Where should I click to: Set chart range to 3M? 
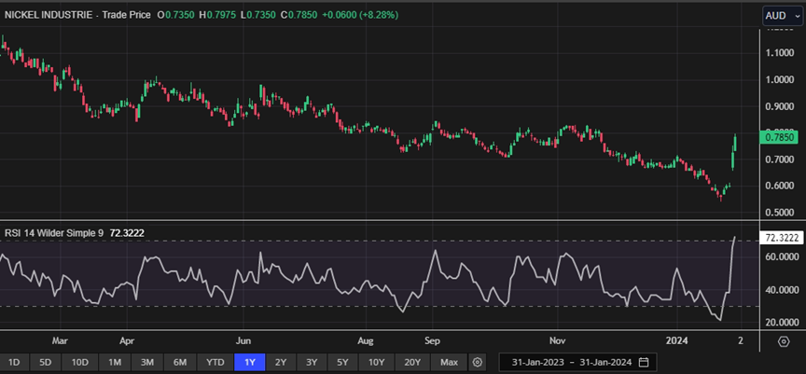point(147,362)
